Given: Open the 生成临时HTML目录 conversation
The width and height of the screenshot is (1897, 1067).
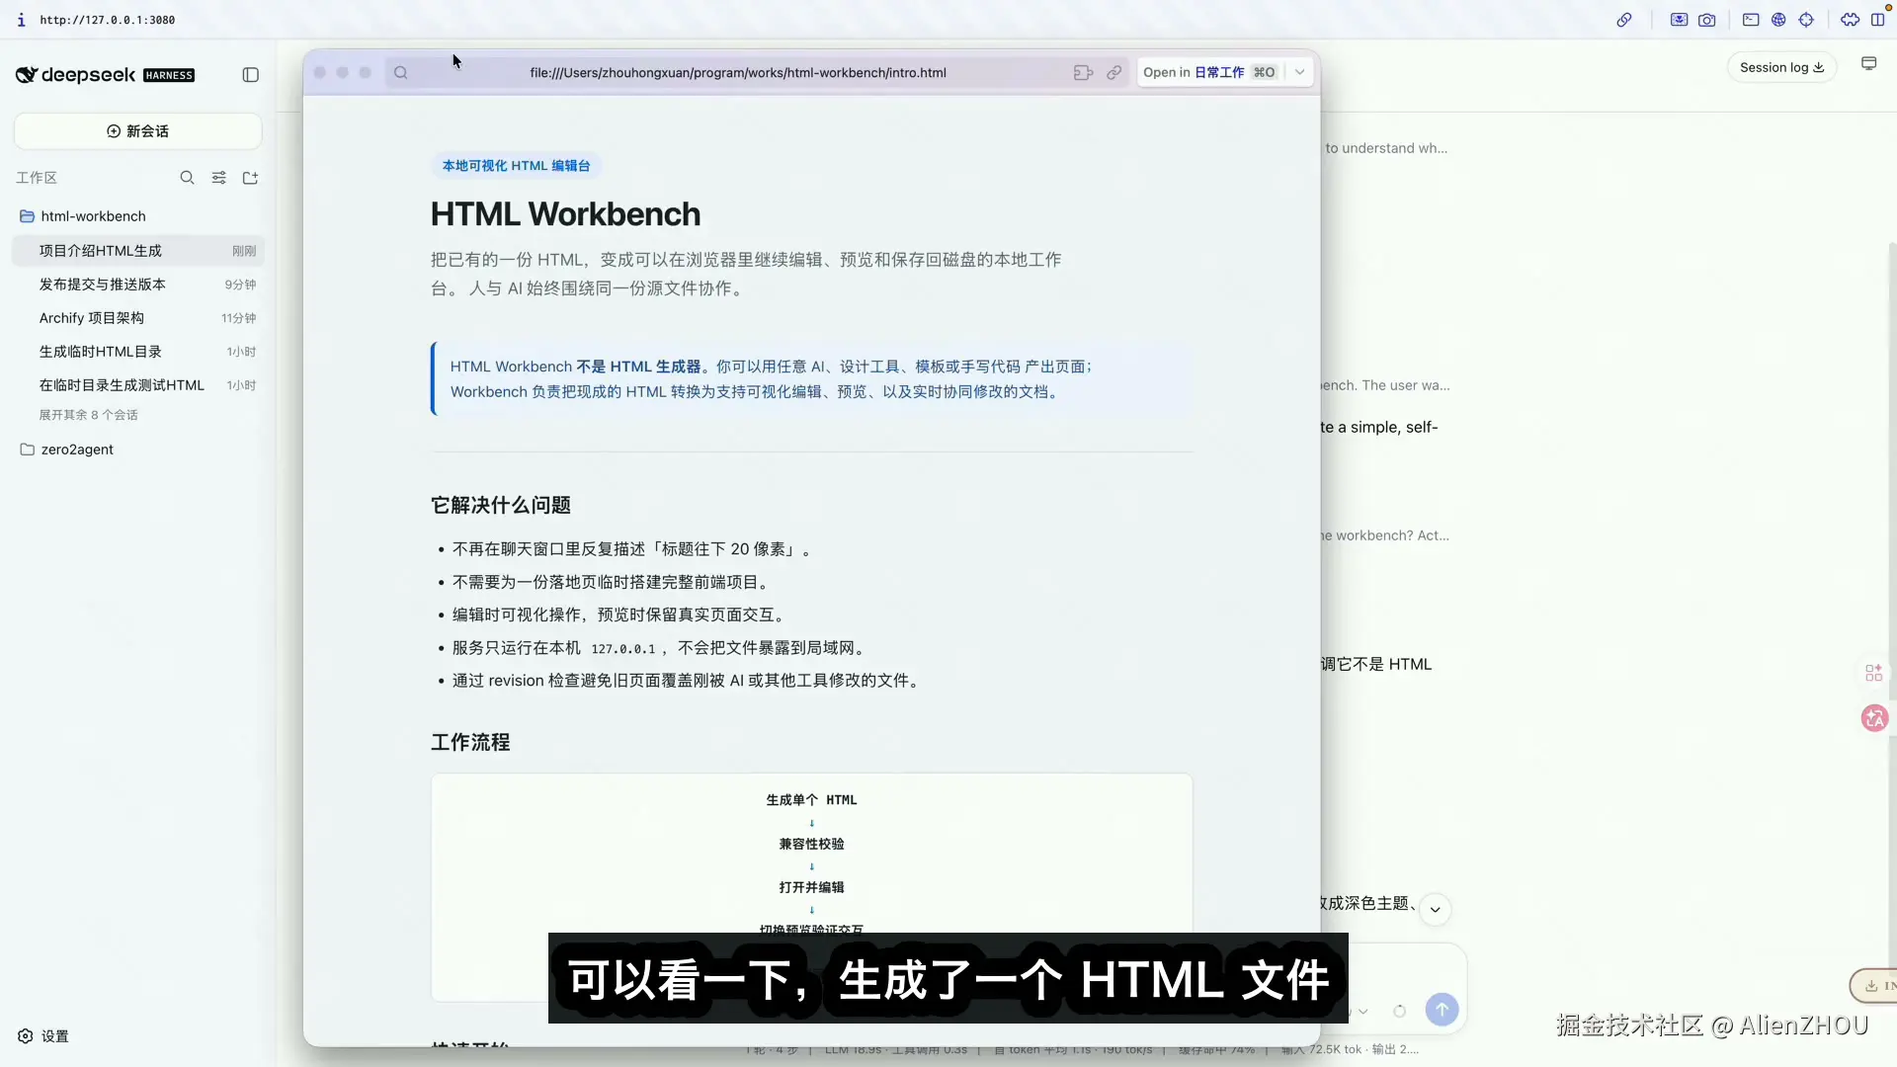Looking at the screenshot, I should [x=138, y=352].
